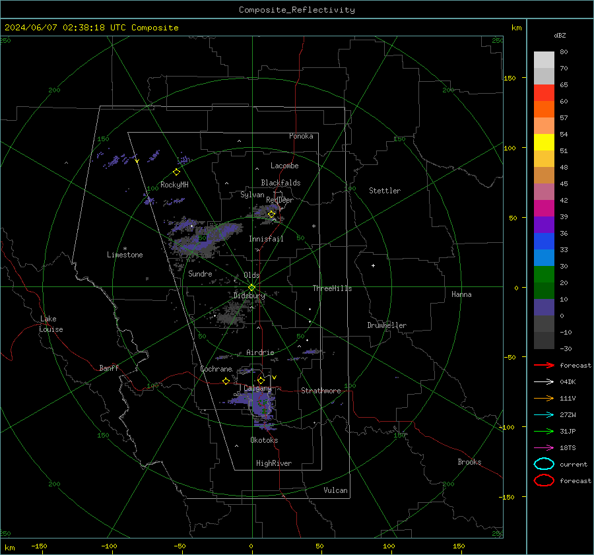The height and width of the screenshot is (555, 594).
Task: Click the Ponoka city label
Action: [301, 136]
